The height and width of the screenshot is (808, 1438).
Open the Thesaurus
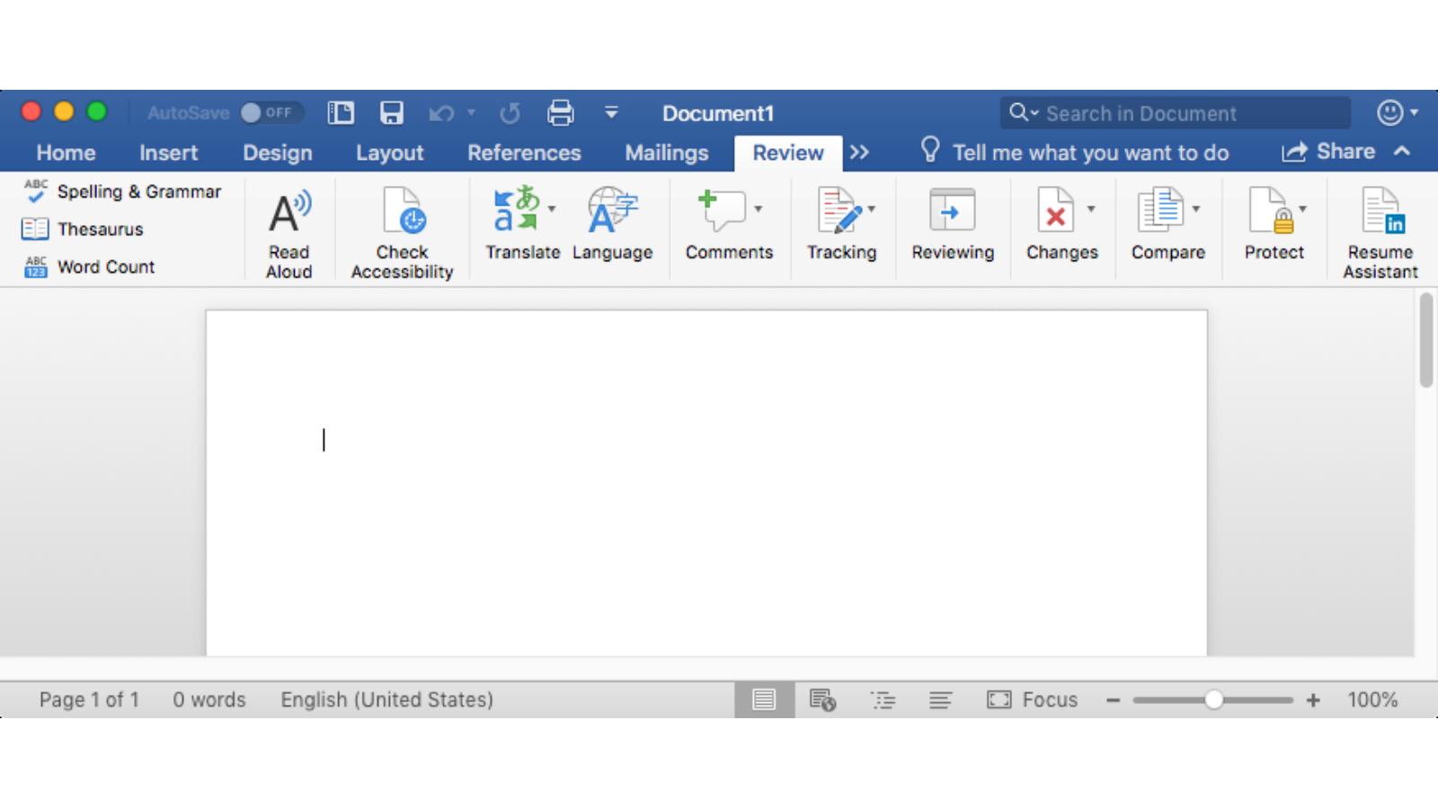(83, 229)
